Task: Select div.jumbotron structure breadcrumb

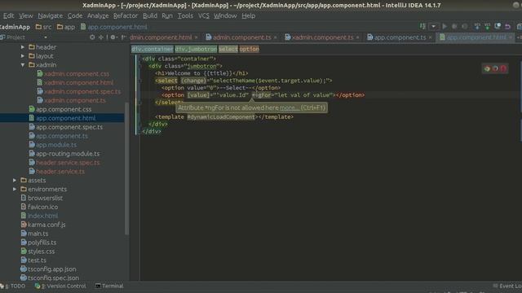Action: point(196,49)
